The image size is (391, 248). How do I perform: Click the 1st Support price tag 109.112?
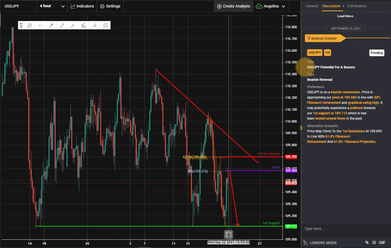291,226
